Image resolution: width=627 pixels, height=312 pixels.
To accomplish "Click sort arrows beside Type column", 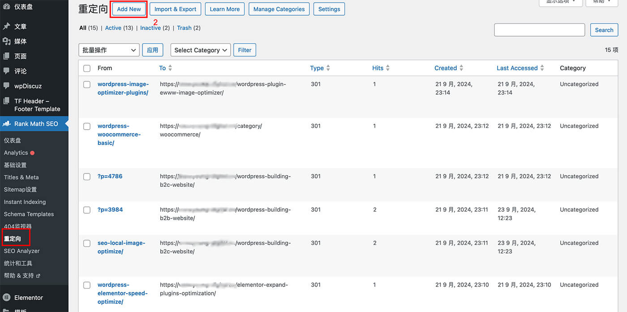I will tap(328, 68).
